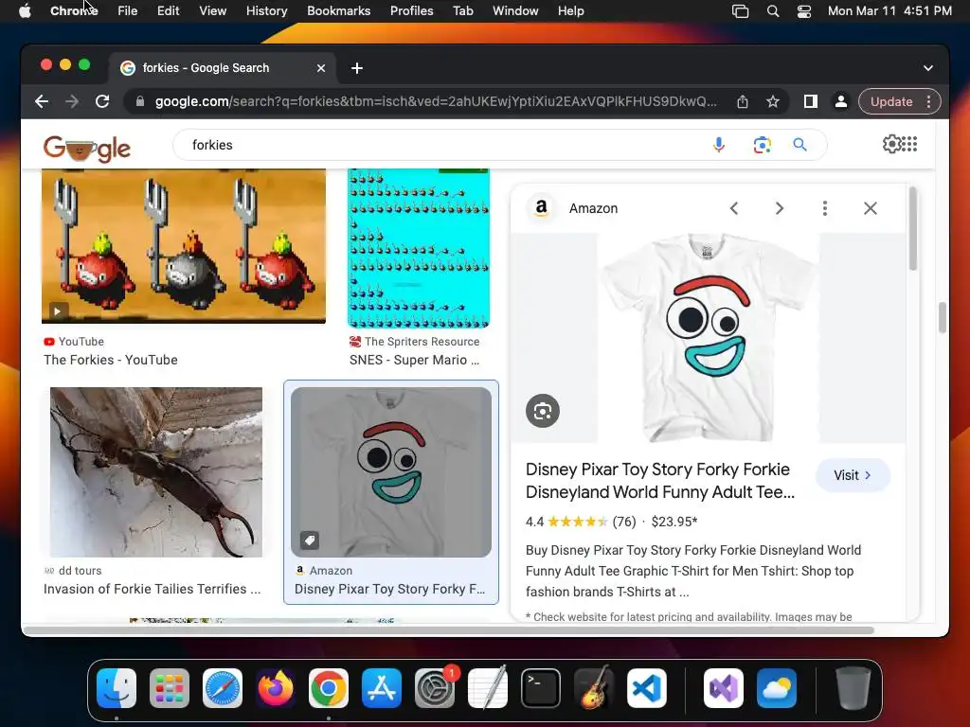The image size is (970, 727).
Task: Click the 4.4 star rating text
Action: pyautogui.click(x=534, y=522)
